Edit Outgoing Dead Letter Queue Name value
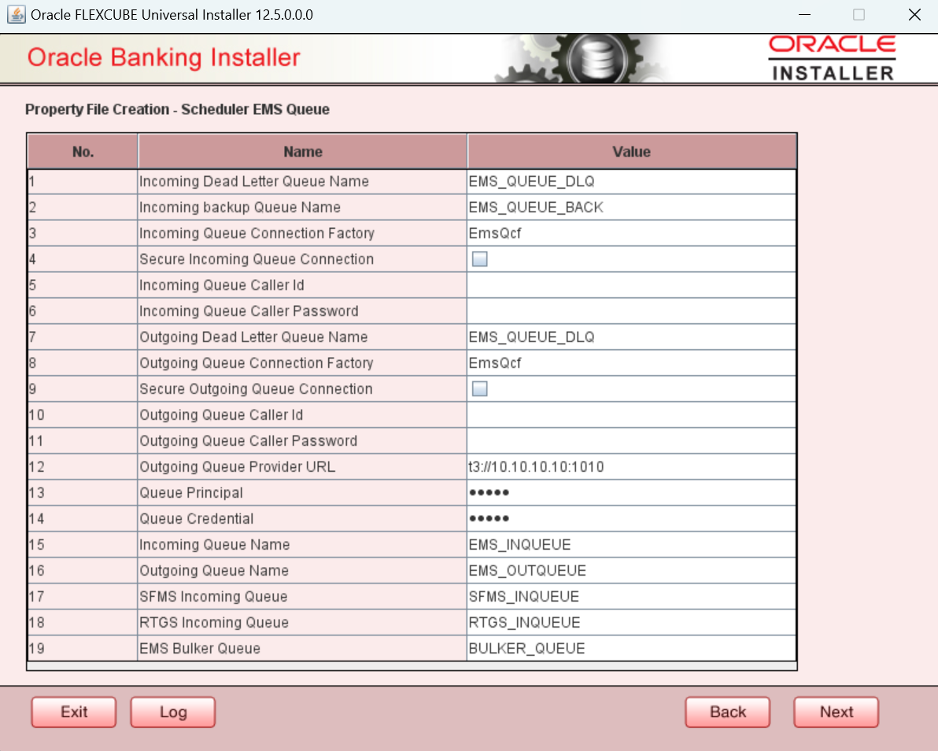The height and width of the screenshot is (751, 938). [x=631, y=337]
